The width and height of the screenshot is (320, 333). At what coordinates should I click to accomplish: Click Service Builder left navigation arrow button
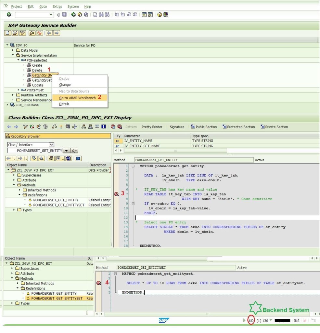coord(49,33)
